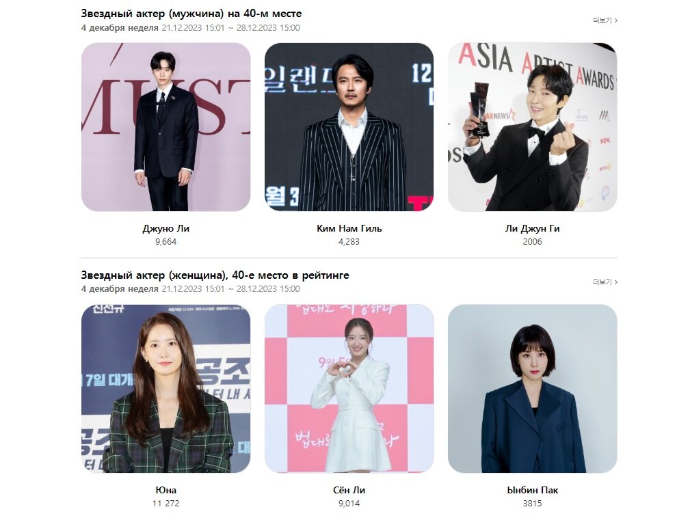Open Юна photo thumbnail
This screenshot has width=690, height=520.
(x=166, y=389)
